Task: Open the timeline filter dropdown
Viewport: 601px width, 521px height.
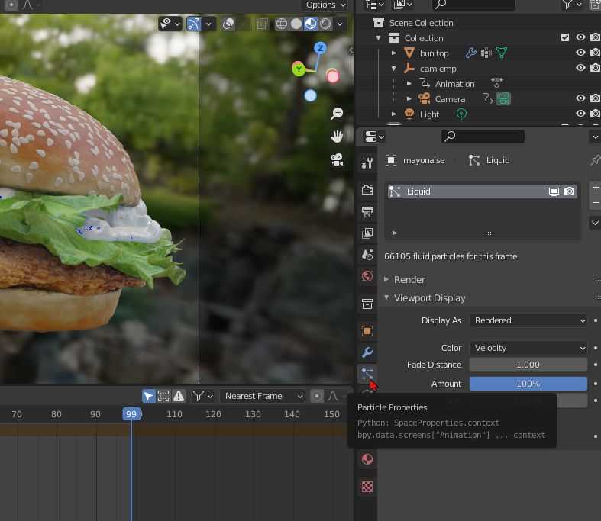Action: tap(203, 396)
